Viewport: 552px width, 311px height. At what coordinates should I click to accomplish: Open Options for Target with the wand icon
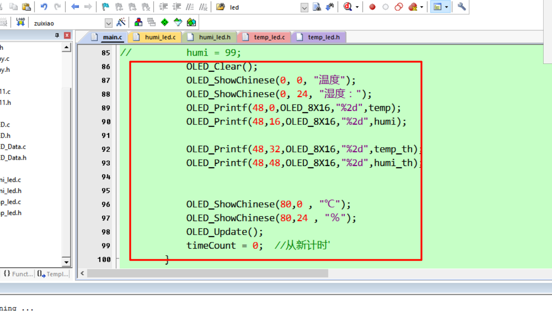click(x=121, y=22)
